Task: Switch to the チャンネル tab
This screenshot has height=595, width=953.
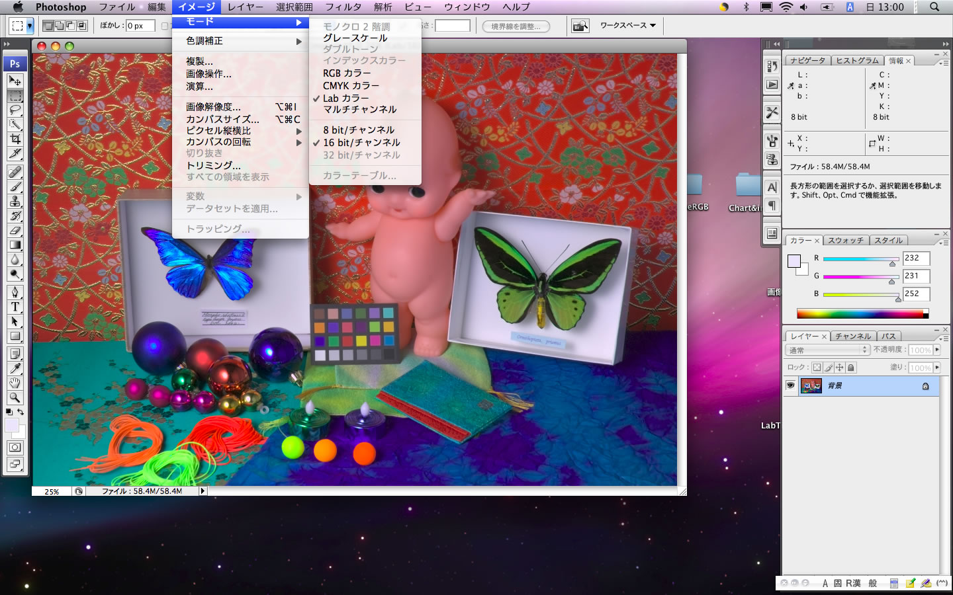Action: point(852,337)
